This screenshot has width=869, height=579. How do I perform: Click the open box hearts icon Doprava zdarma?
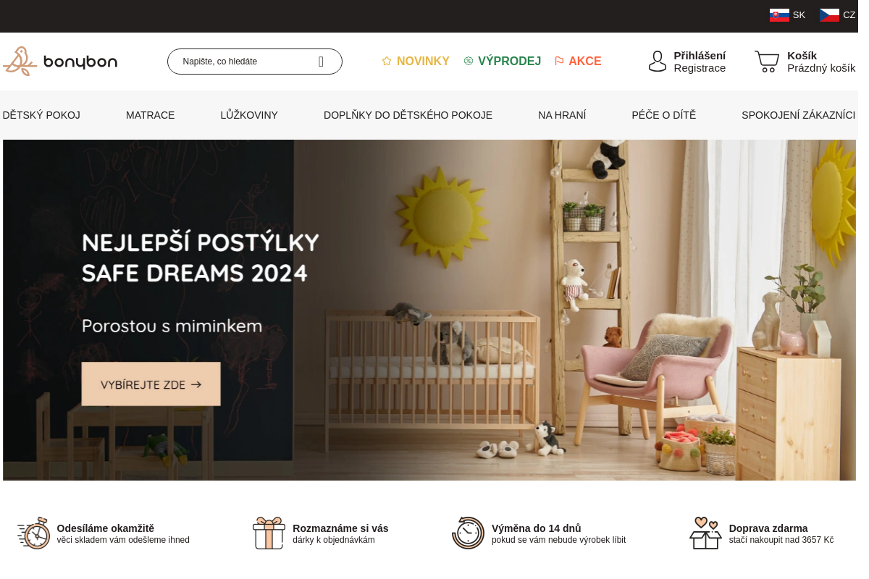tap(705, 533)
